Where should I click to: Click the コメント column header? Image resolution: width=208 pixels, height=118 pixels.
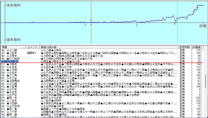32,47
